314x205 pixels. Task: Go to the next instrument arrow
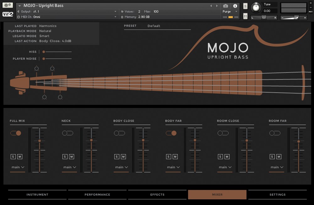click(217, 6)
